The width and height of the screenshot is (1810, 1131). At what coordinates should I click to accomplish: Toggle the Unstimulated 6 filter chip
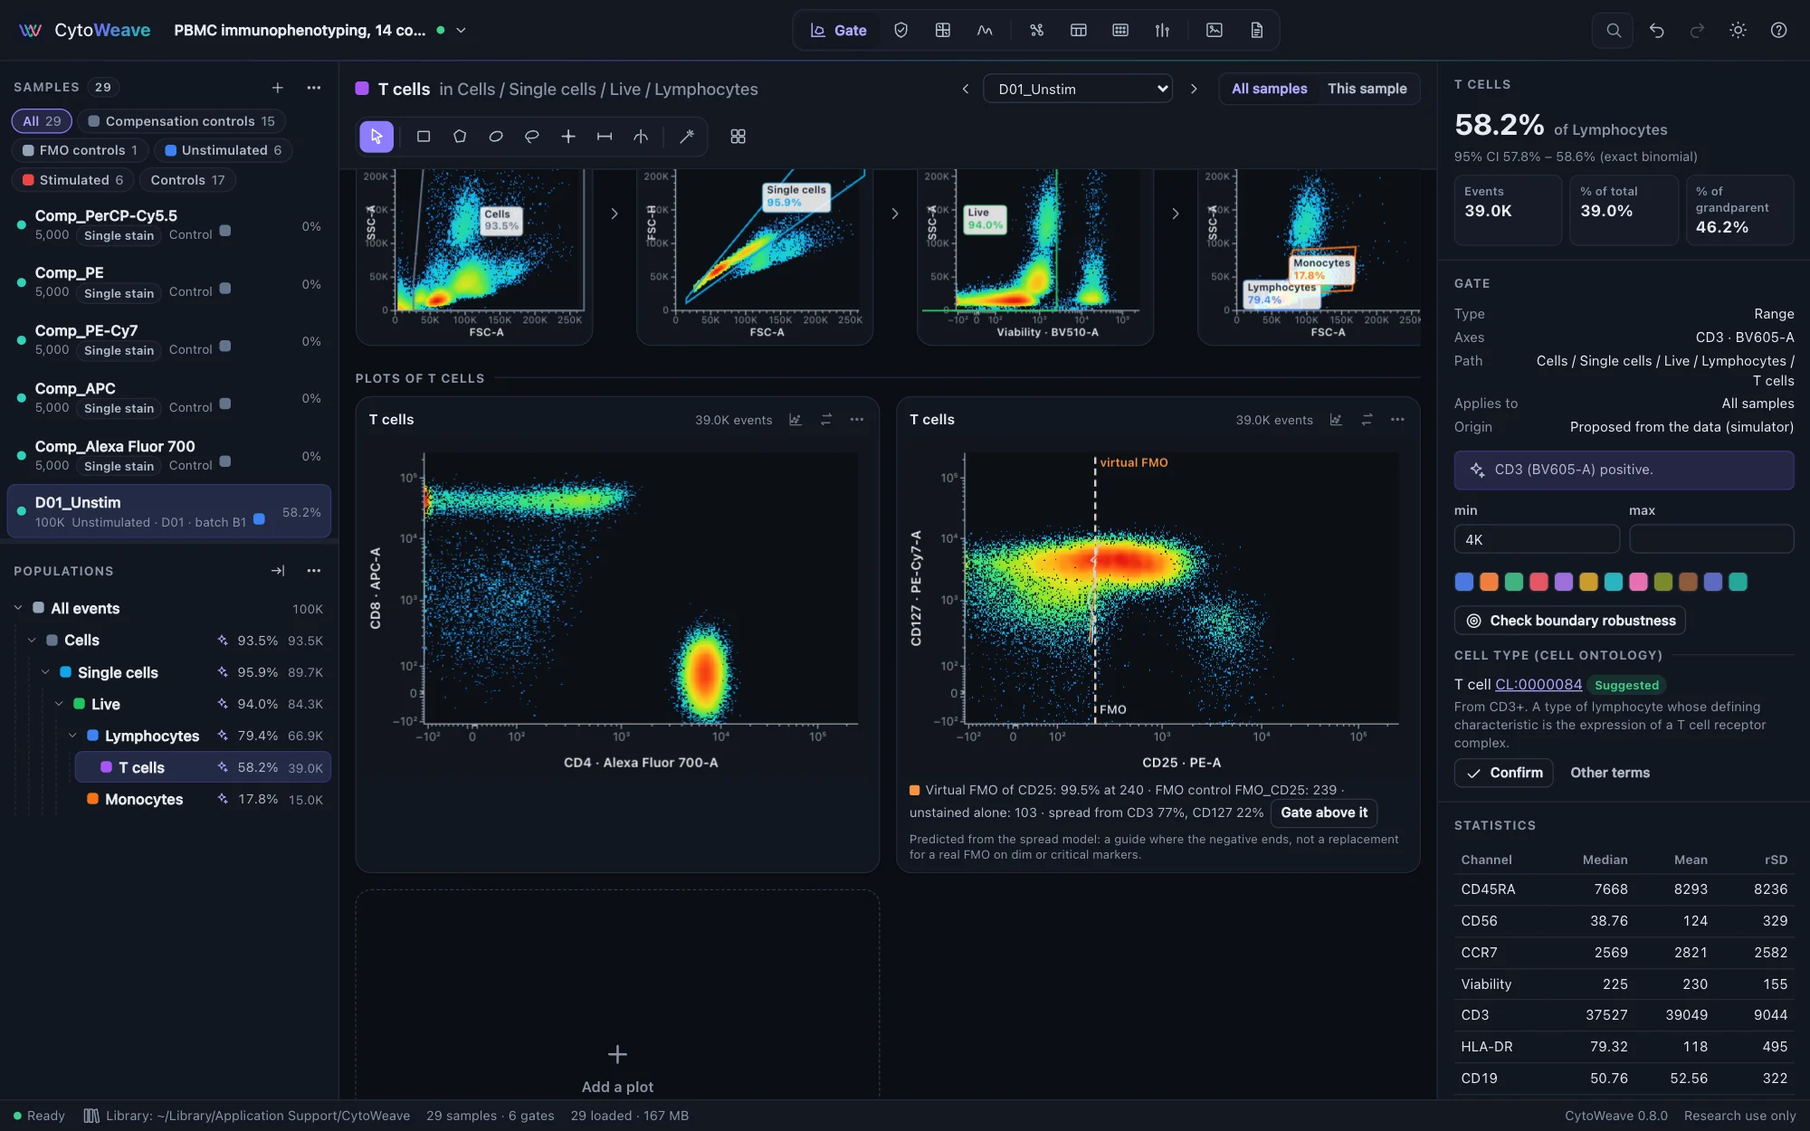(x=223, y=150)
